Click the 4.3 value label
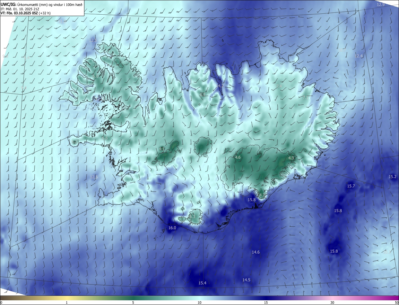 291,158
